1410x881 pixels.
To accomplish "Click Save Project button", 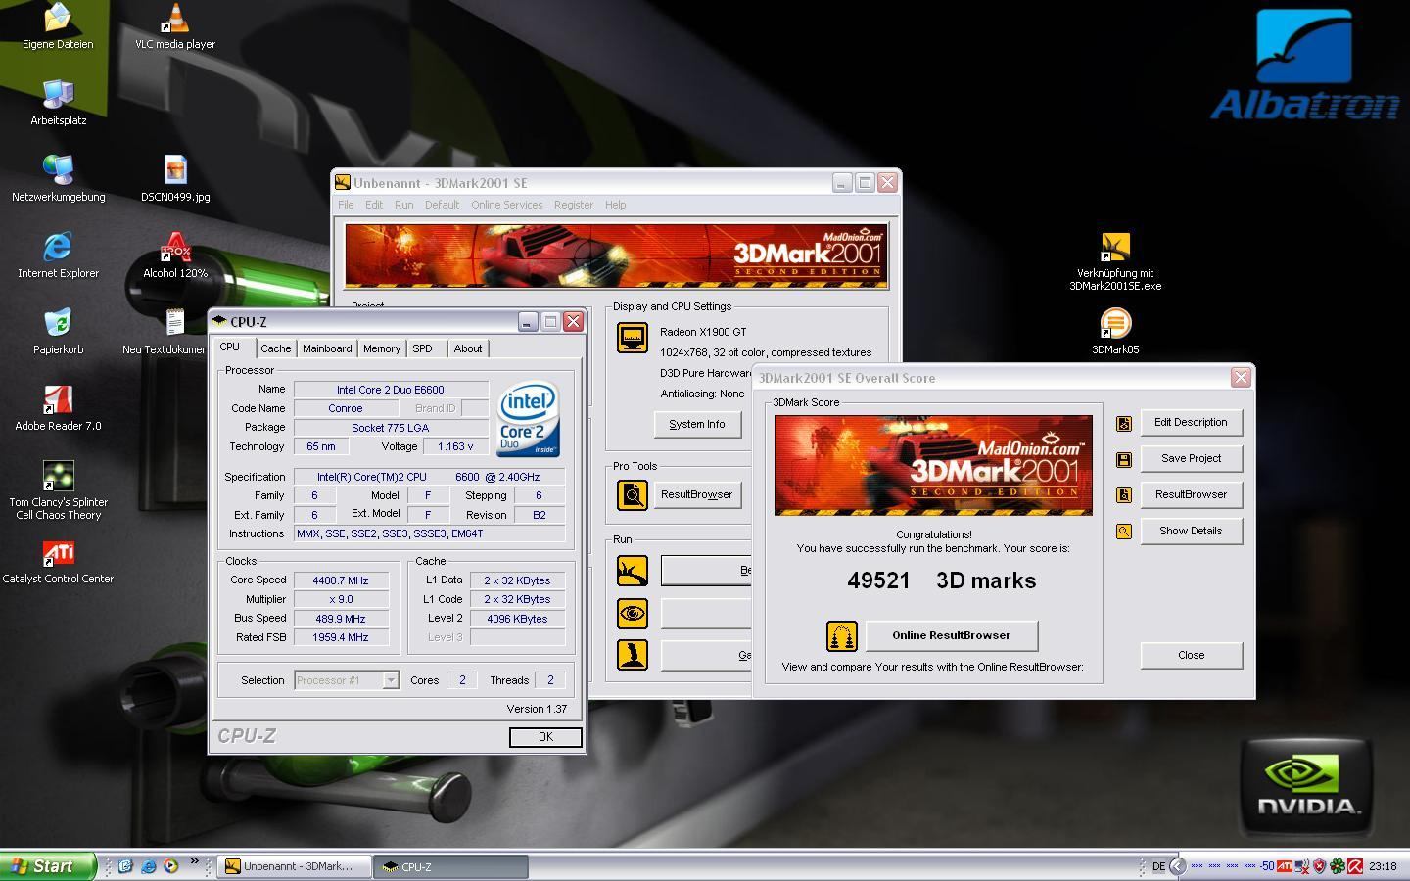I will (x=1191, y=458).
